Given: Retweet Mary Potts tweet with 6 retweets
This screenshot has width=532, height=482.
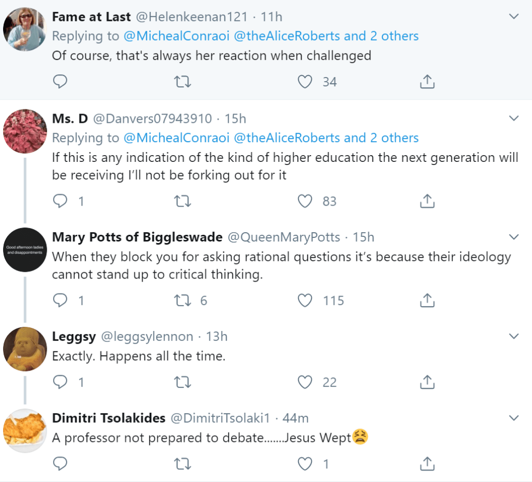Looking at the screenshot, I should point(182,300).
